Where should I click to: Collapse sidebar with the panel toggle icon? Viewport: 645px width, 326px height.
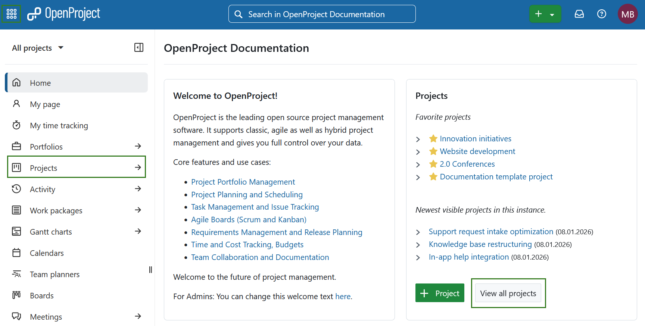(x=139, y=47)
